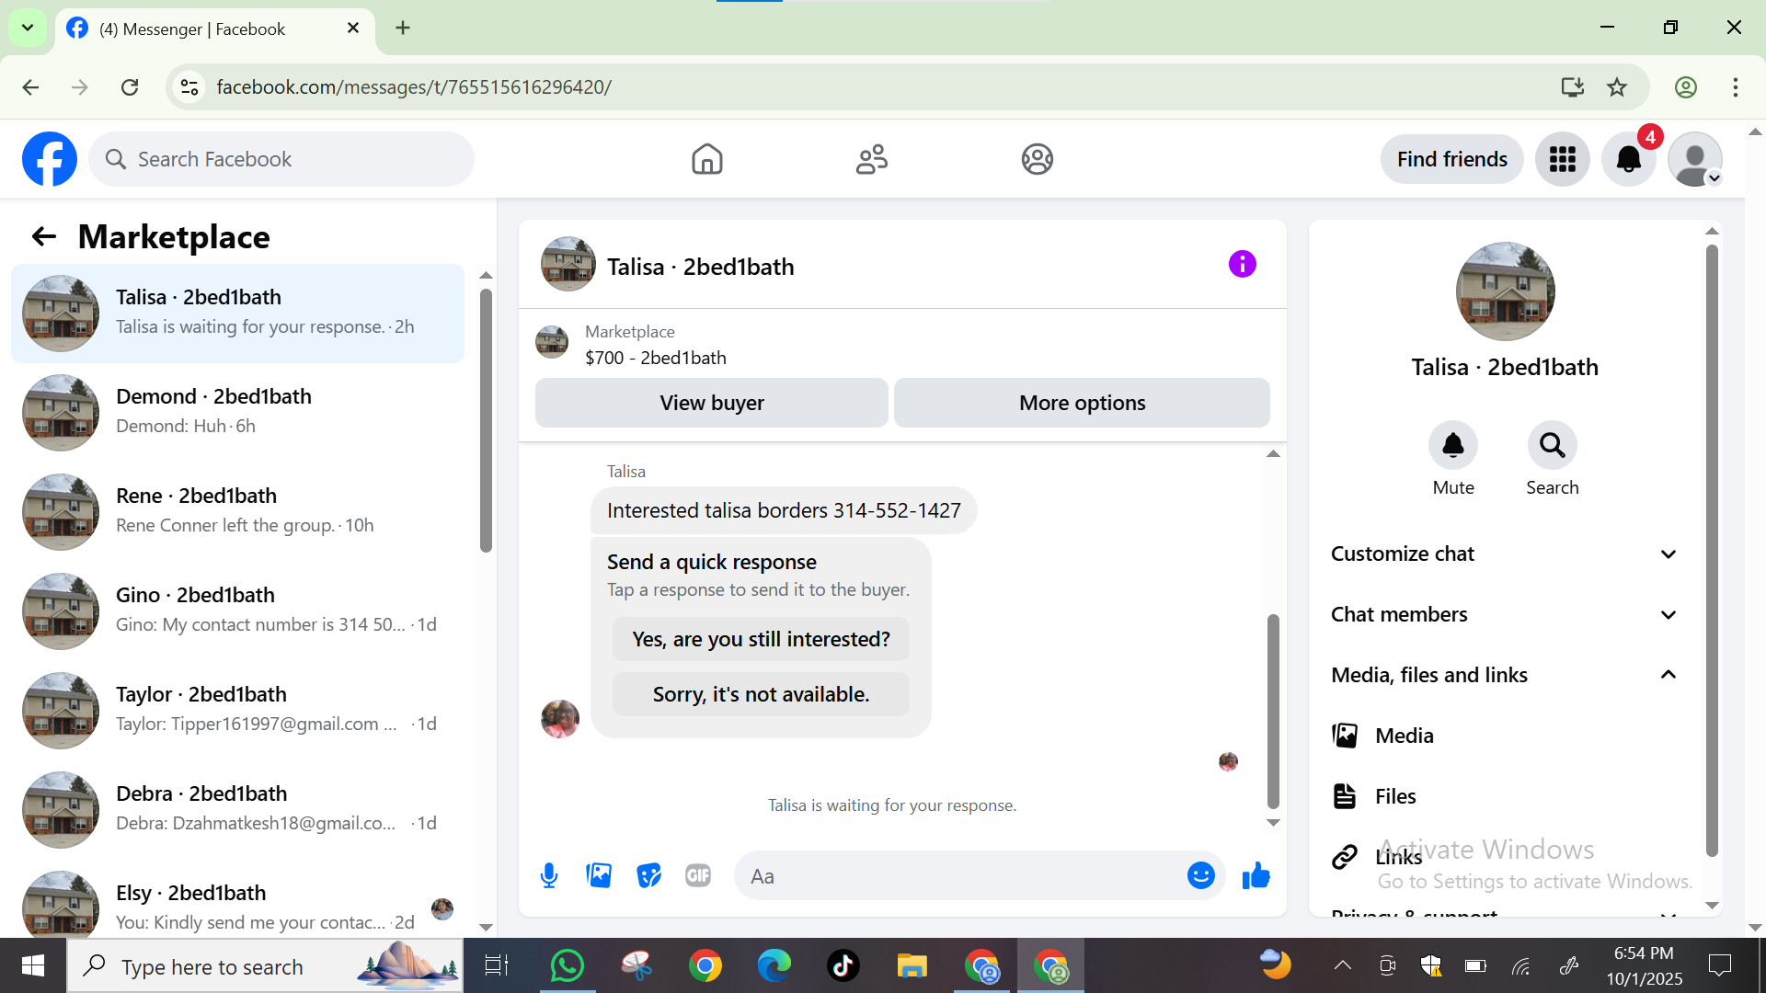
Task: Open the Demond · 2bed1bath conversation
Action: (237, 413)
